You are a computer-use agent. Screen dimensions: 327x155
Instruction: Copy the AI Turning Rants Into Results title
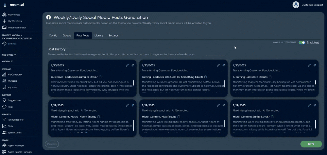[x=270, y=77]
